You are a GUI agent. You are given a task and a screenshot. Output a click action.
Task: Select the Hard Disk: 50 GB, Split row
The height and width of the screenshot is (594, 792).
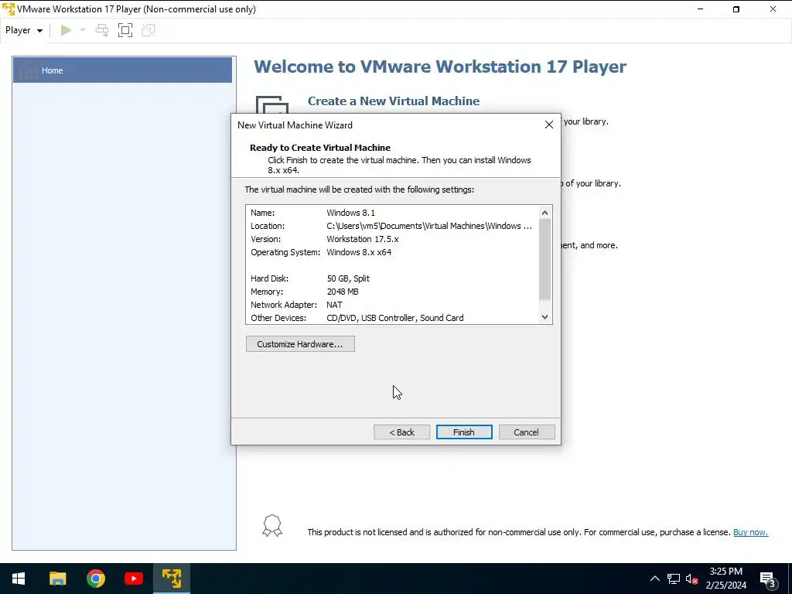(392, 278)
